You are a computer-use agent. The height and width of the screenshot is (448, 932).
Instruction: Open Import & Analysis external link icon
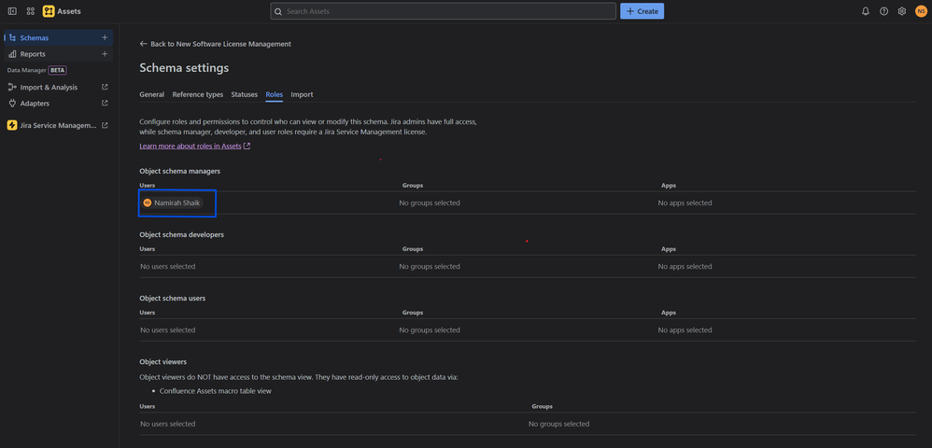pyautogui.click(x=105, y=88)
